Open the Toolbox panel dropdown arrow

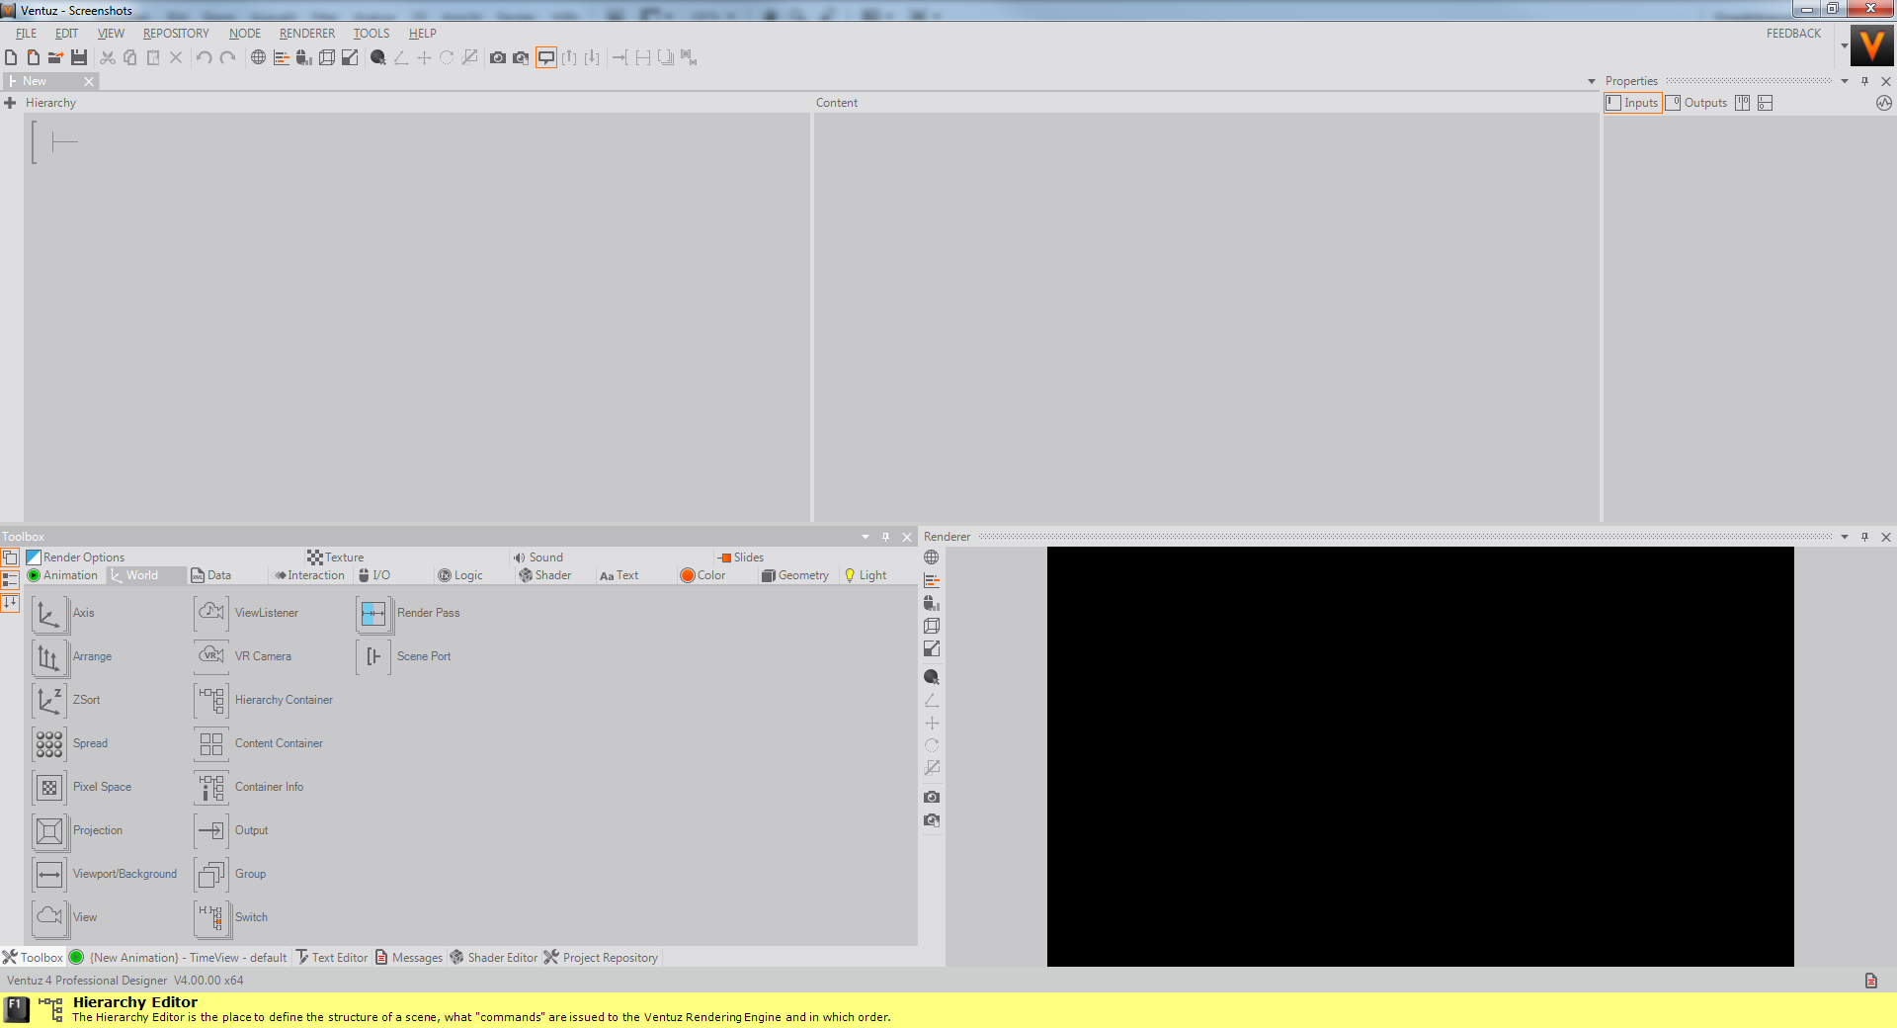(866, 538)
